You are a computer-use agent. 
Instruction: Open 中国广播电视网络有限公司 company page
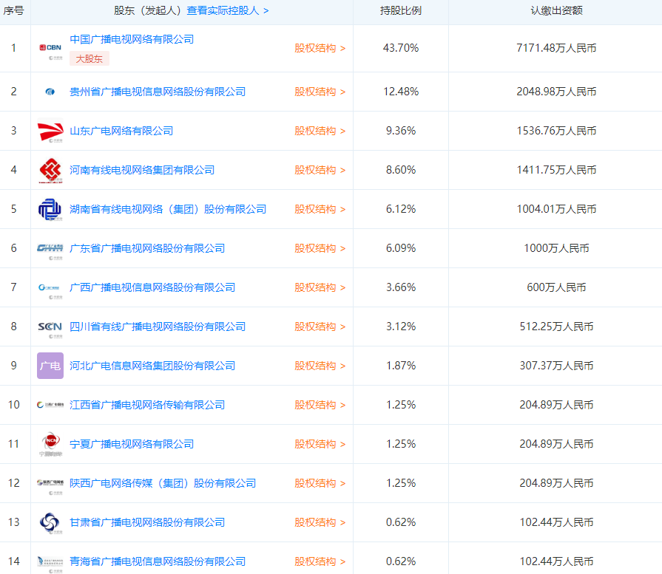(x=132, y=39)
